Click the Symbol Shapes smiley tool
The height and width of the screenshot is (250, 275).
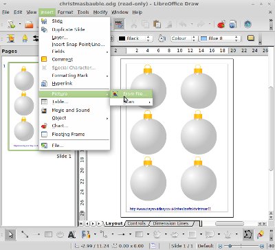(157, 234)
